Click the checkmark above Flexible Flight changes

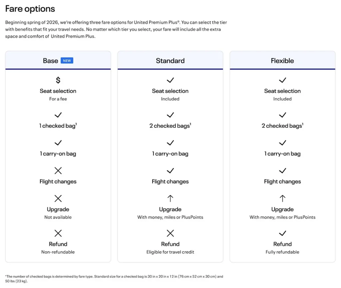coord(282,171)
